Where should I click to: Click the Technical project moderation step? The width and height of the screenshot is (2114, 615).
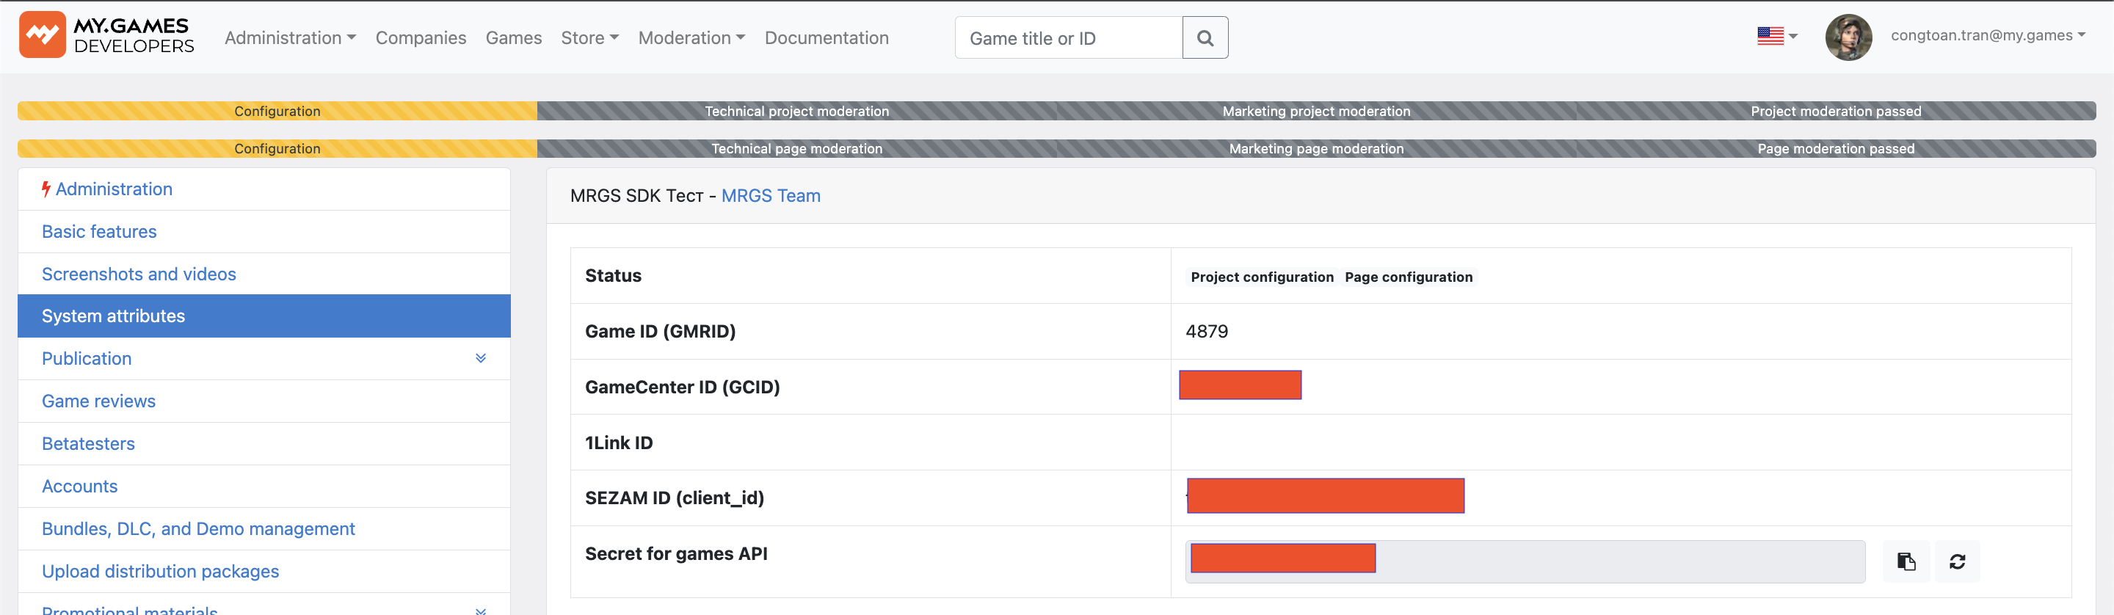[797, 111]
